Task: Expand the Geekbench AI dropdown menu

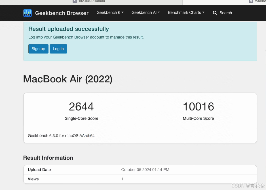Action: (x=145, y=12)
